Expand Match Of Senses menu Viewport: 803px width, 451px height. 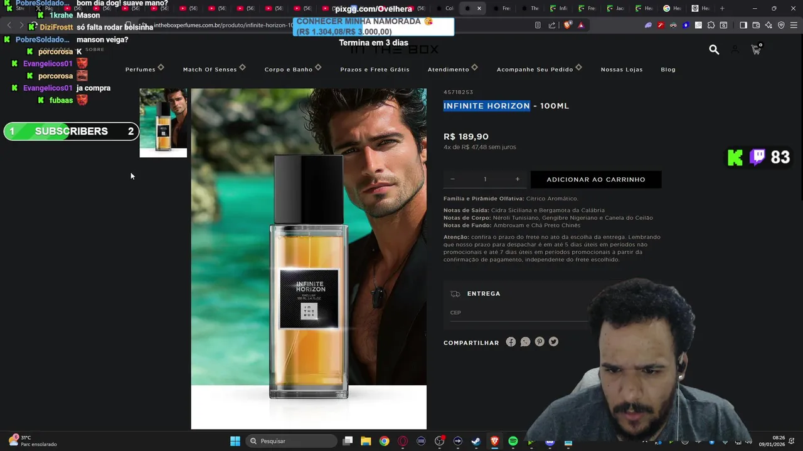(x=214, y=69)
